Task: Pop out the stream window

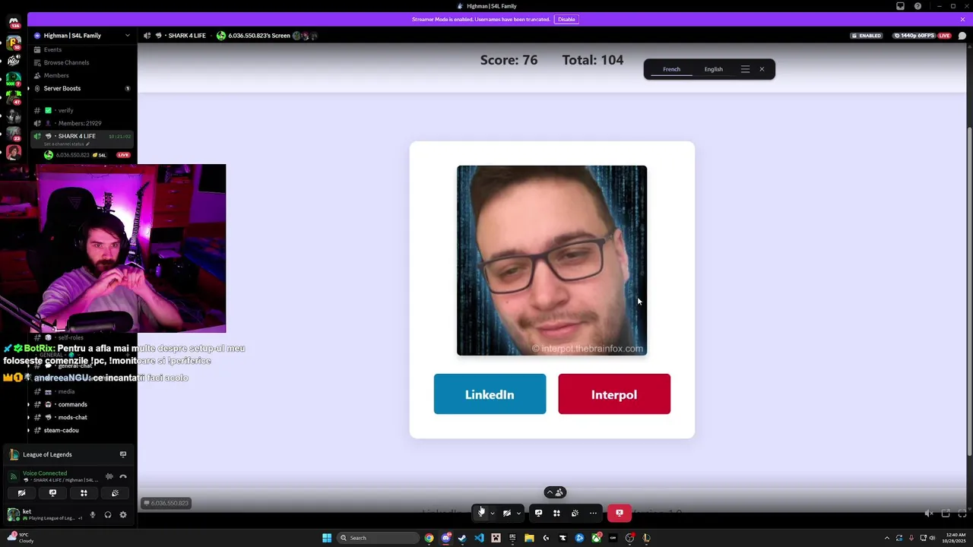Action: click(946, 514)
